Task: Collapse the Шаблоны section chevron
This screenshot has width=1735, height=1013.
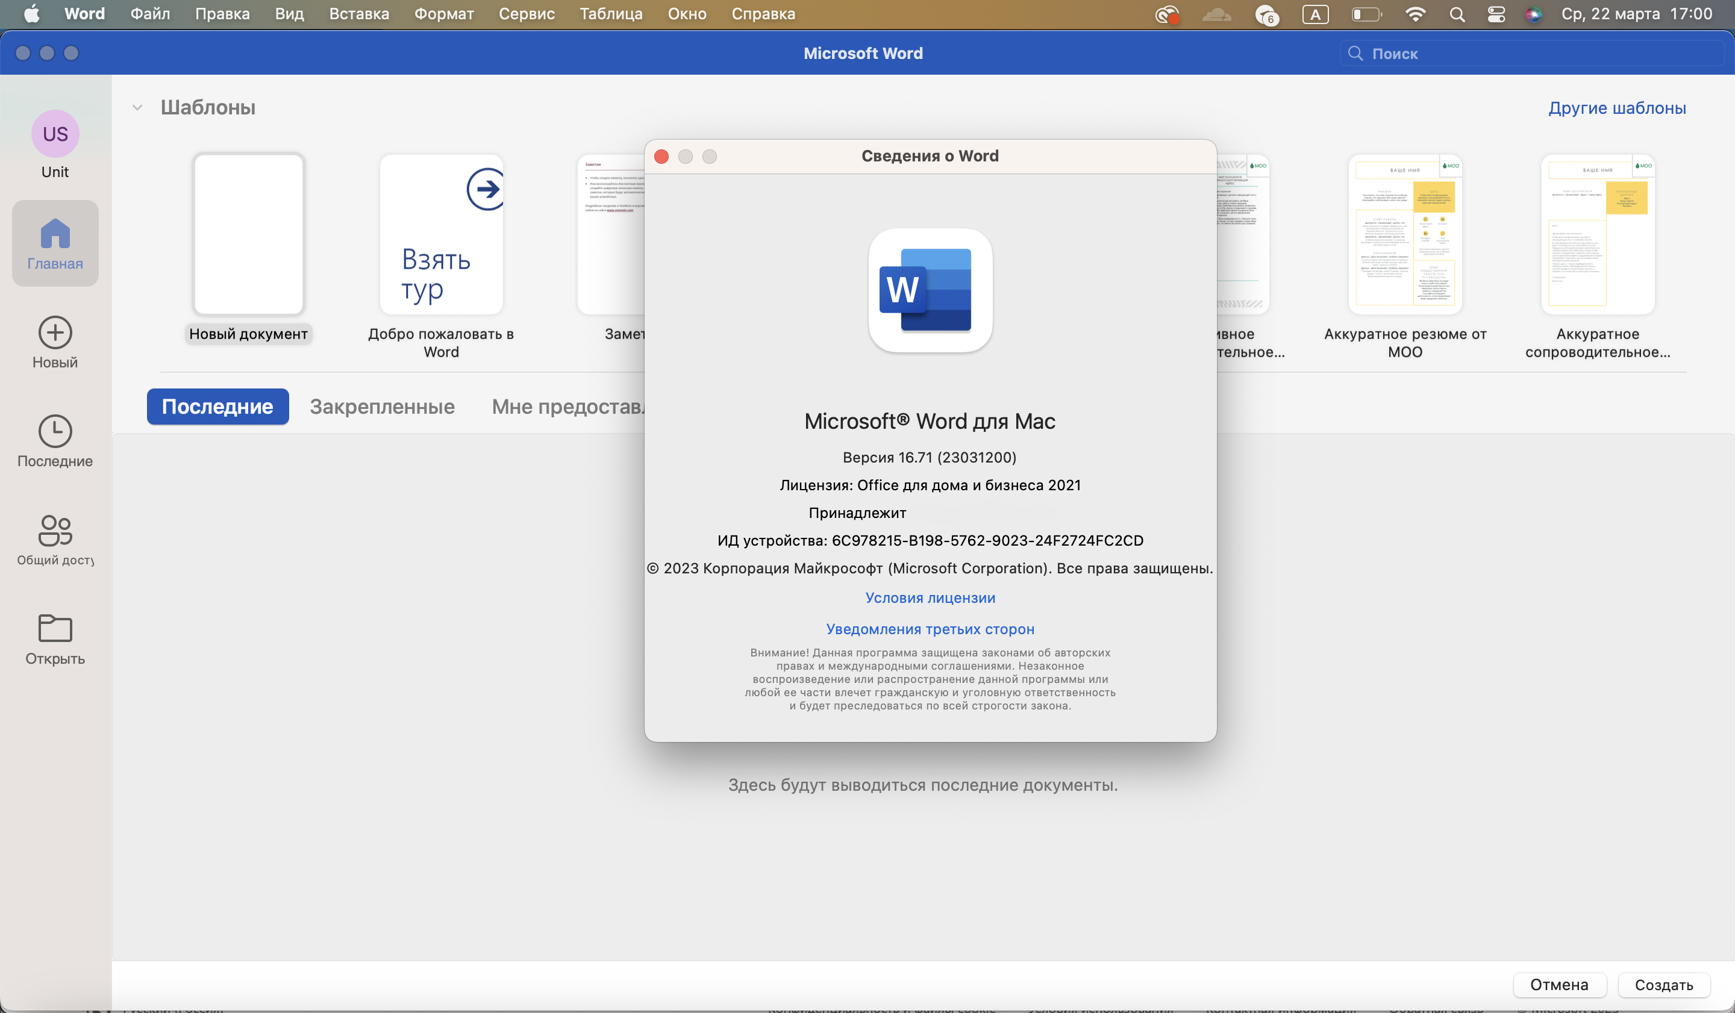Action: click(137, 107)
